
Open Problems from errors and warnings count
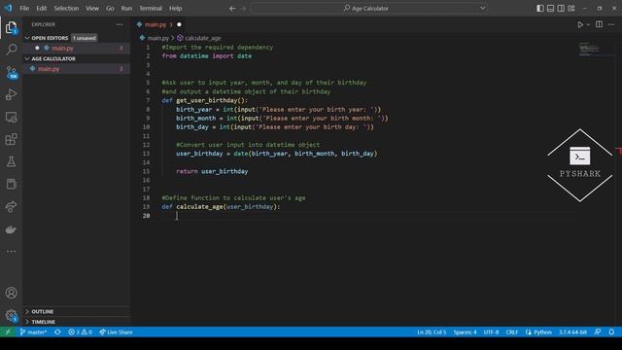click(80, 332)
